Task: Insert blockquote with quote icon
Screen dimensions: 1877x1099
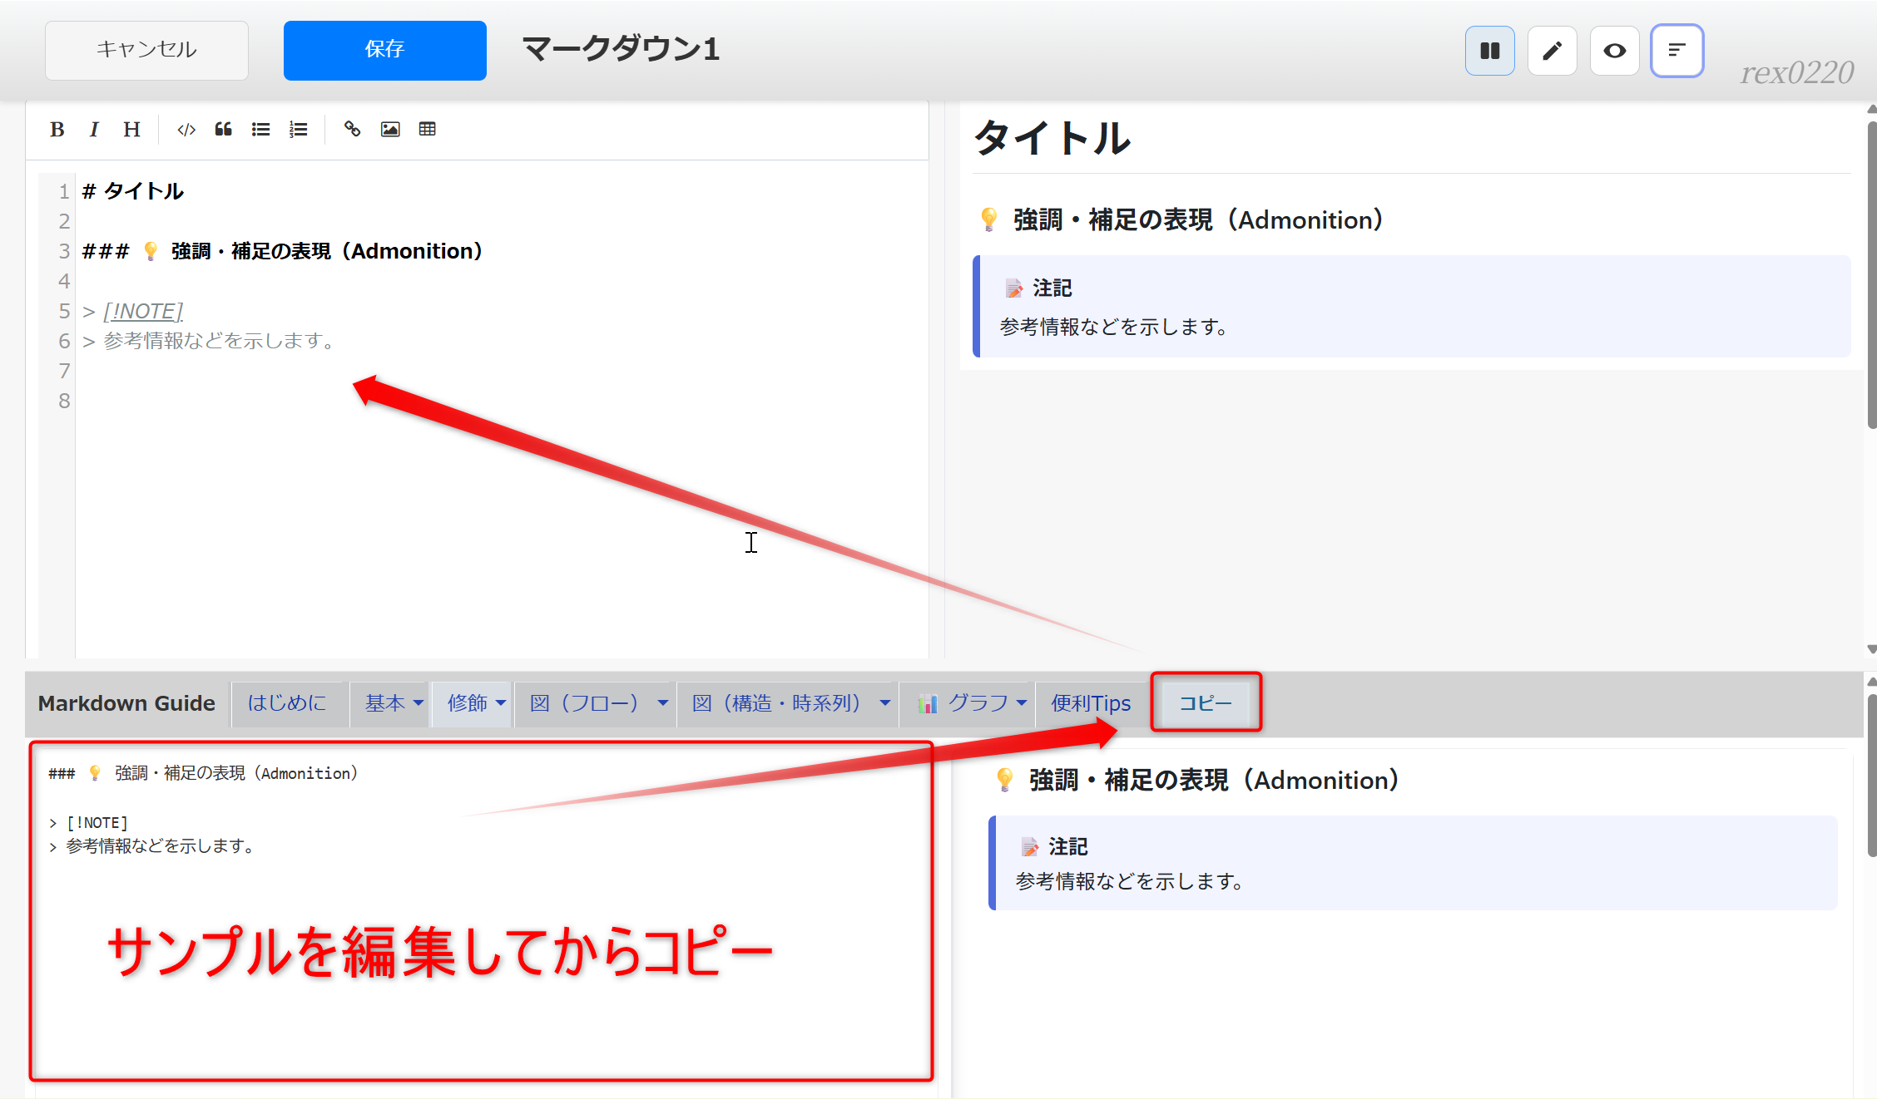Action: (223, 130)
